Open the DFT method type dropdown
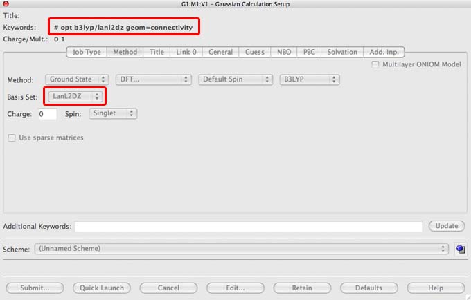This screenshot has width=471, height=300. 153,79
